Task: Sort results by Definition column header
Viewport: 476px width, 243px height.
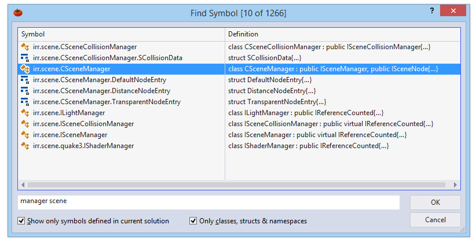Action: coord(342,34)
